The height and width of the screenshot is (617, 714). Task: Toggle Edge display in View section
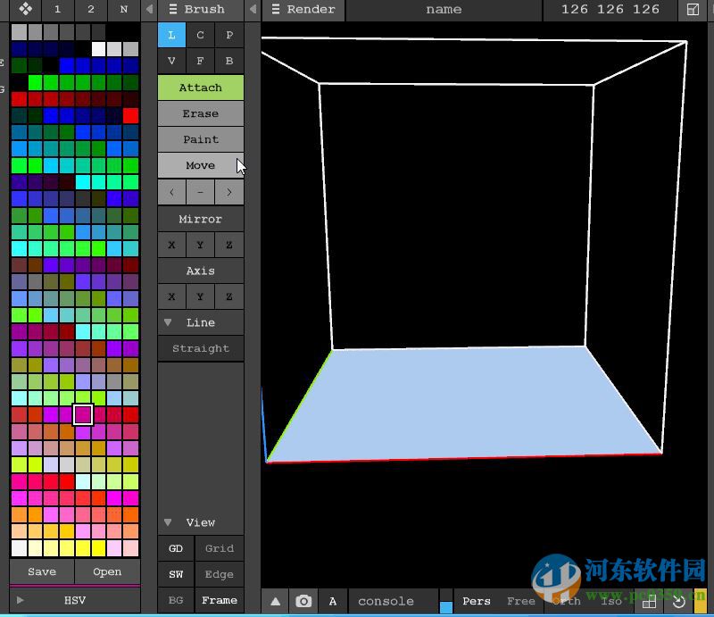click(x=219, y=574)
